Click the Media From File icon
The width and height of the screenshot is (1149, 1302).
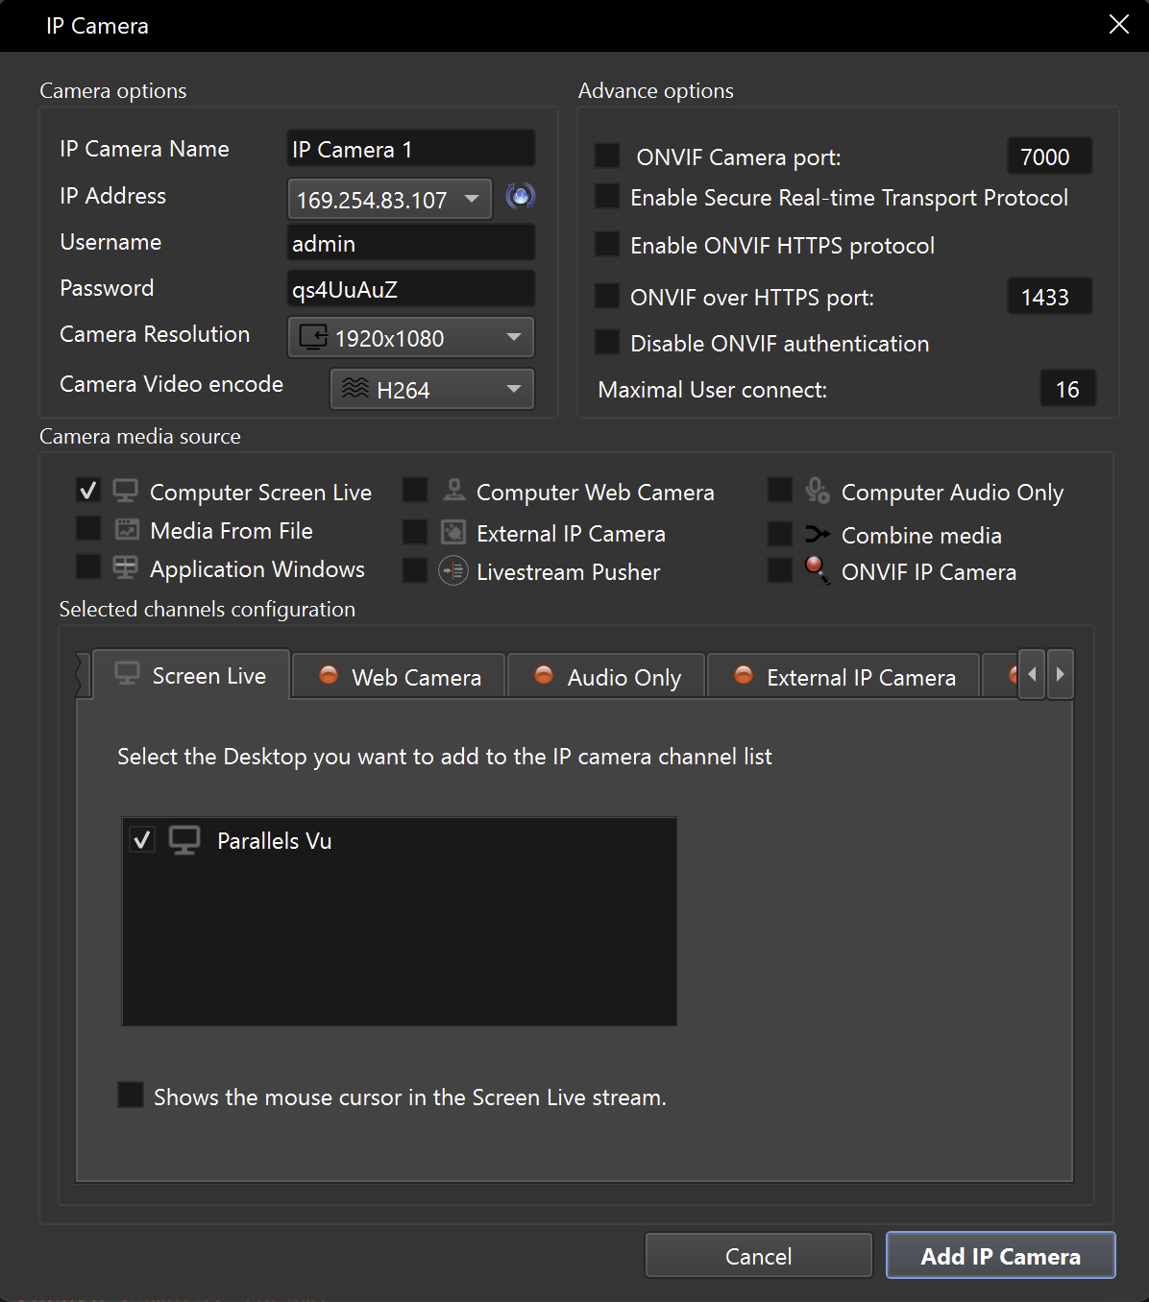[127, 530]
